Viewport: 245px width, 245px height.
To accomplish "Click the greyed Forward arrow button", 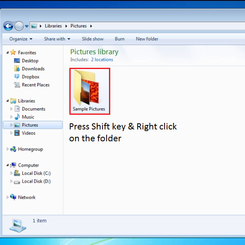I will point(19,26).
